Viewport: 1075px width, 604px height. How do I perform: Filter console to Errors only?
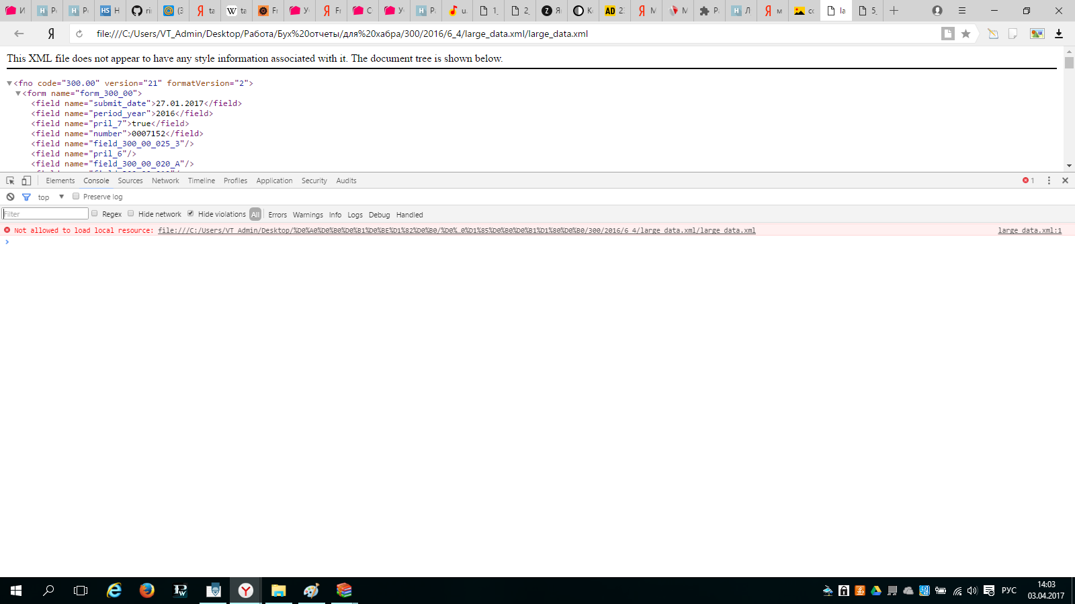pyautogui.click(x=277, y=215)
